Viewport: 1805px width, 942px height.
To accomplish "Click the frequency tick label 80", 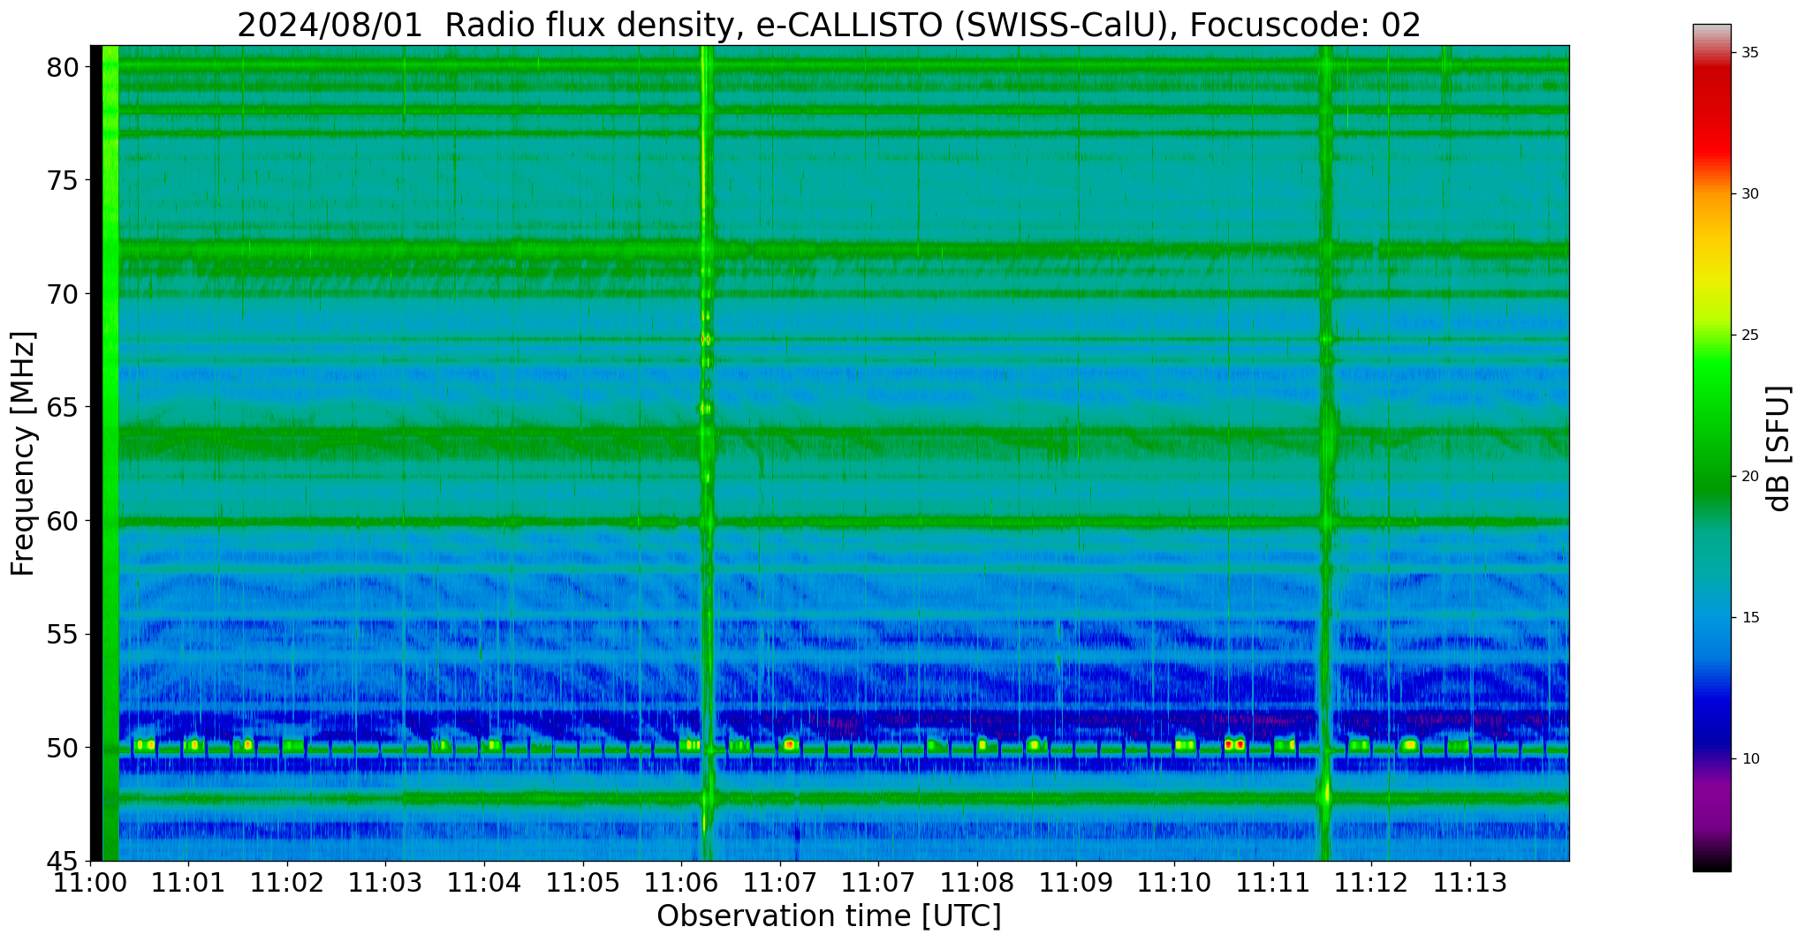I will (x=64, y=67).
